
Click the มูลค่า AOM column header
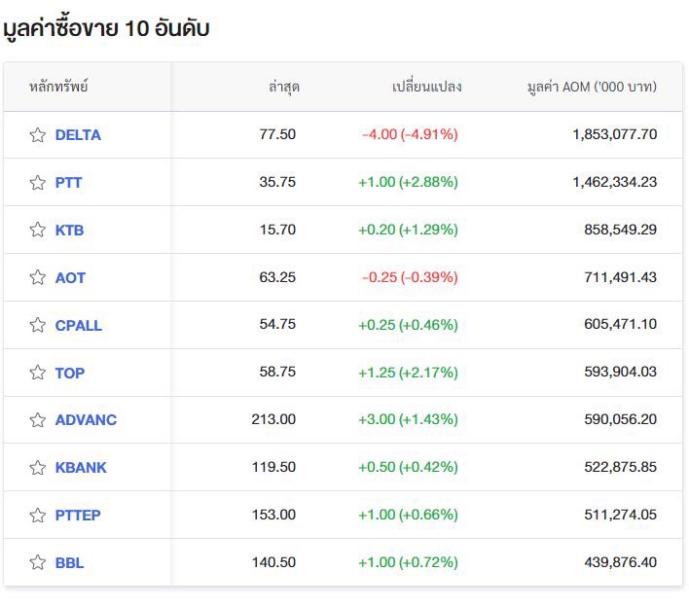point(592,87)
